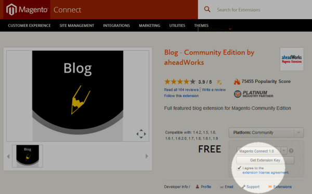Screen dimensions: 312x194
Task: Click the 75455 Popularity Score text
Action: point(266,81)
